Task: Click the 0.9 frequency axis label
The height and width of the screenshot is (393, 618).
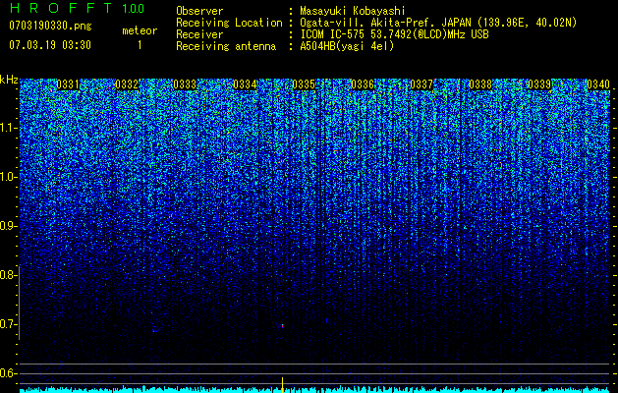Action: (x=9, y=226)
